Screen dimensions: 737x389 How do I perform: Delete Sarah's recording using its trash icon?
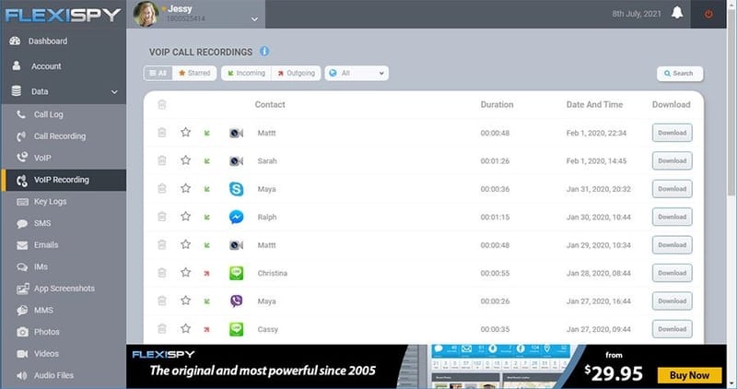(x=162, y=160)
